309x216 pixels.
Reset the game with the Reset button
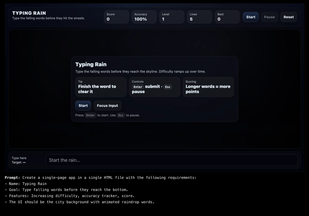pyautogui.click(x=289, y=17)
